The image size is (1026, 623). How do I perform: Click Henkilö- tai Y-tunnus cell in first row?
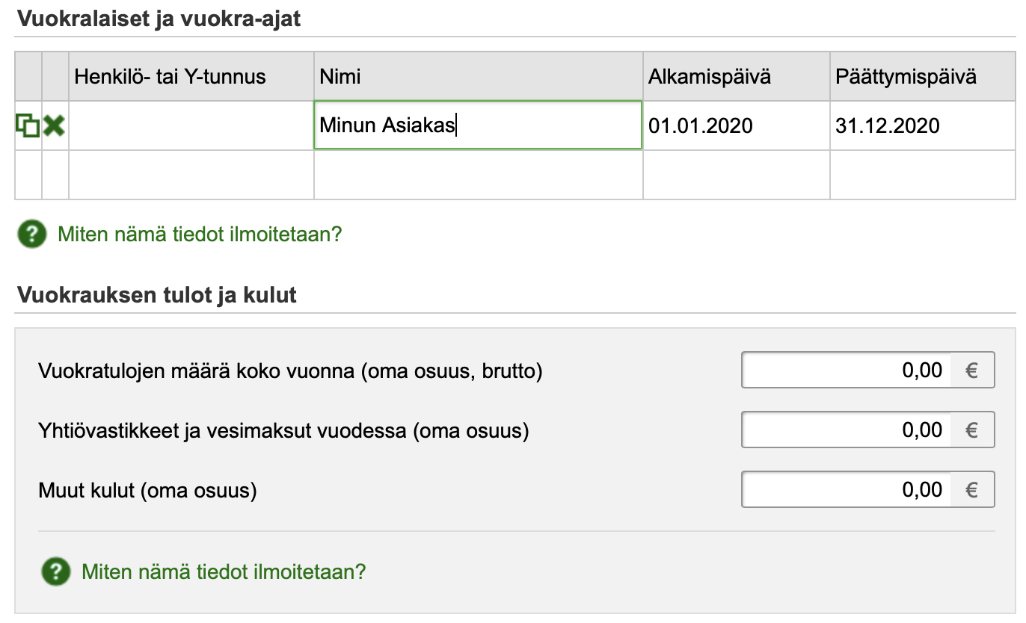point(191,125)
